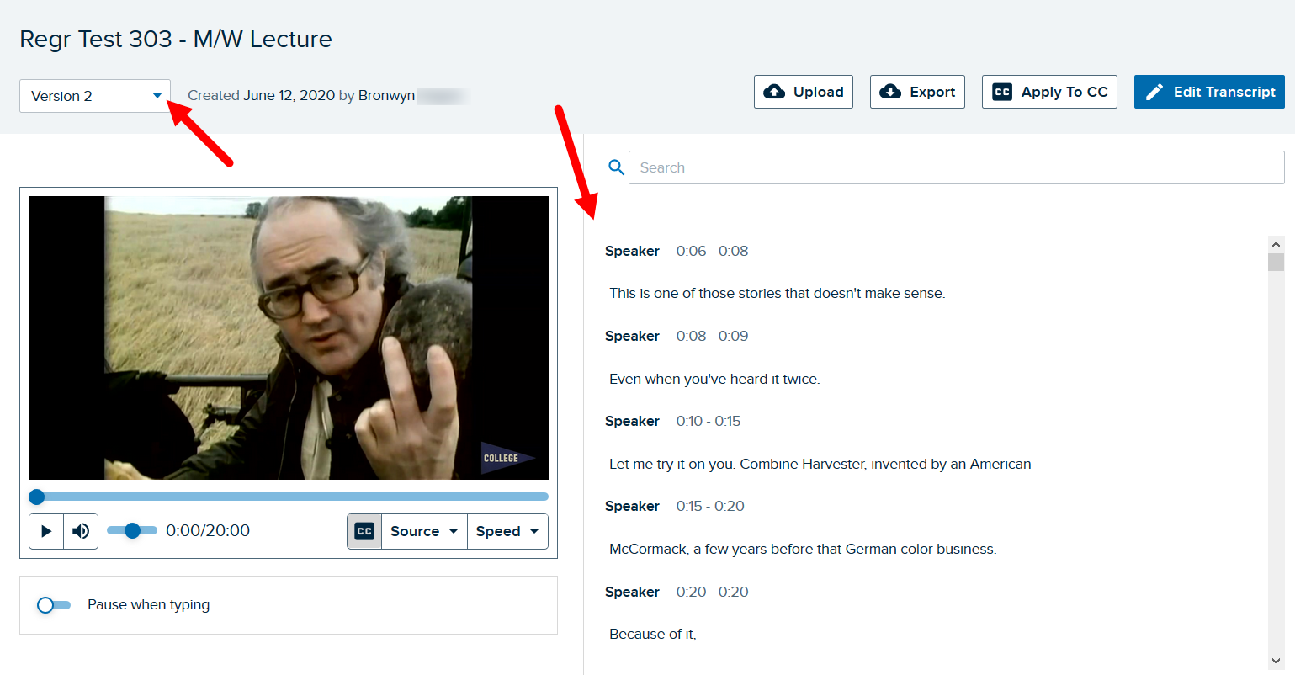This screenshot has height=675, width=1295.
Task: Mute the video with speaker icon
Action: 81,531
